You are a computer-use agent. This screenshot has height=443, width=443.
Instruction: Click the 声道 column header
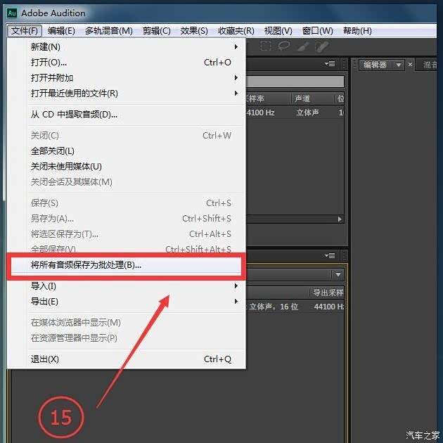[x=312, y=98]
